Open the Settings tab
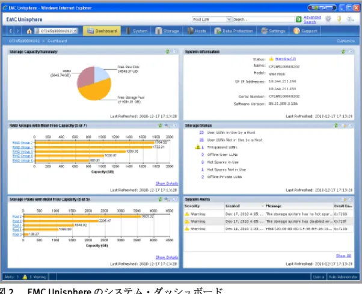Image resolution: width=362 pixels, height=294 pixels. [x=273, y=31]
